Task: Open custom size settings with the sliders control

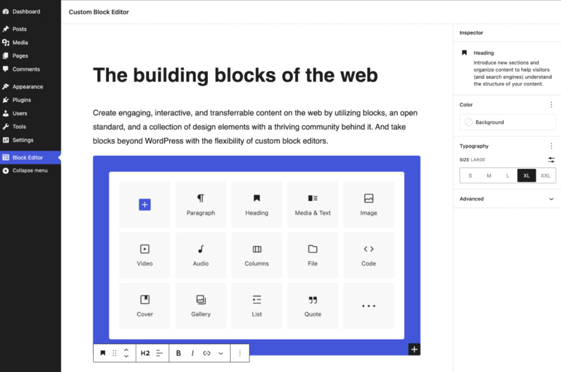Action: coord(551,160)
